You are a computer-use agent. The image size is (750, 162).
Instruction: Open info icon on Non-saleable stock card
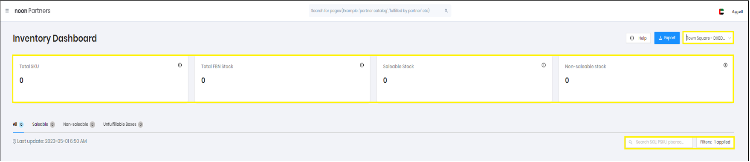(x=726, y=65)
